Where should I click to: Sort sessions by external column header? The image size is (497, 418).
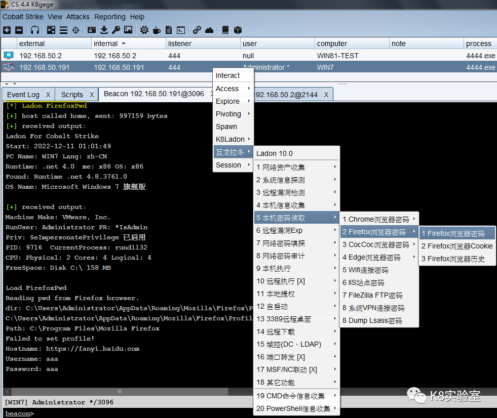54,44
